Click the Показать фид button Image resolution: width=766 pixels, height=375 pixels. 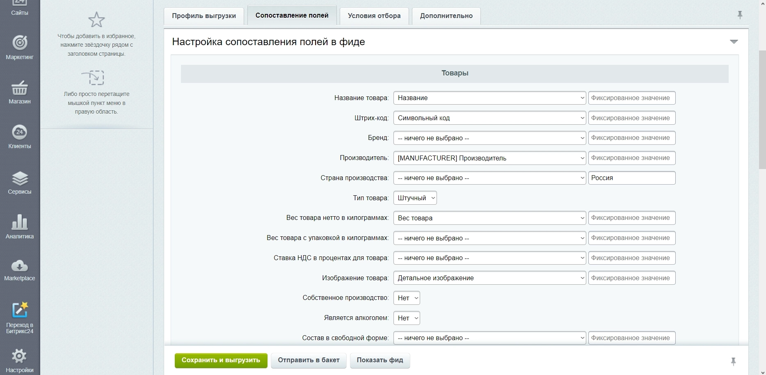click(380, 360)
